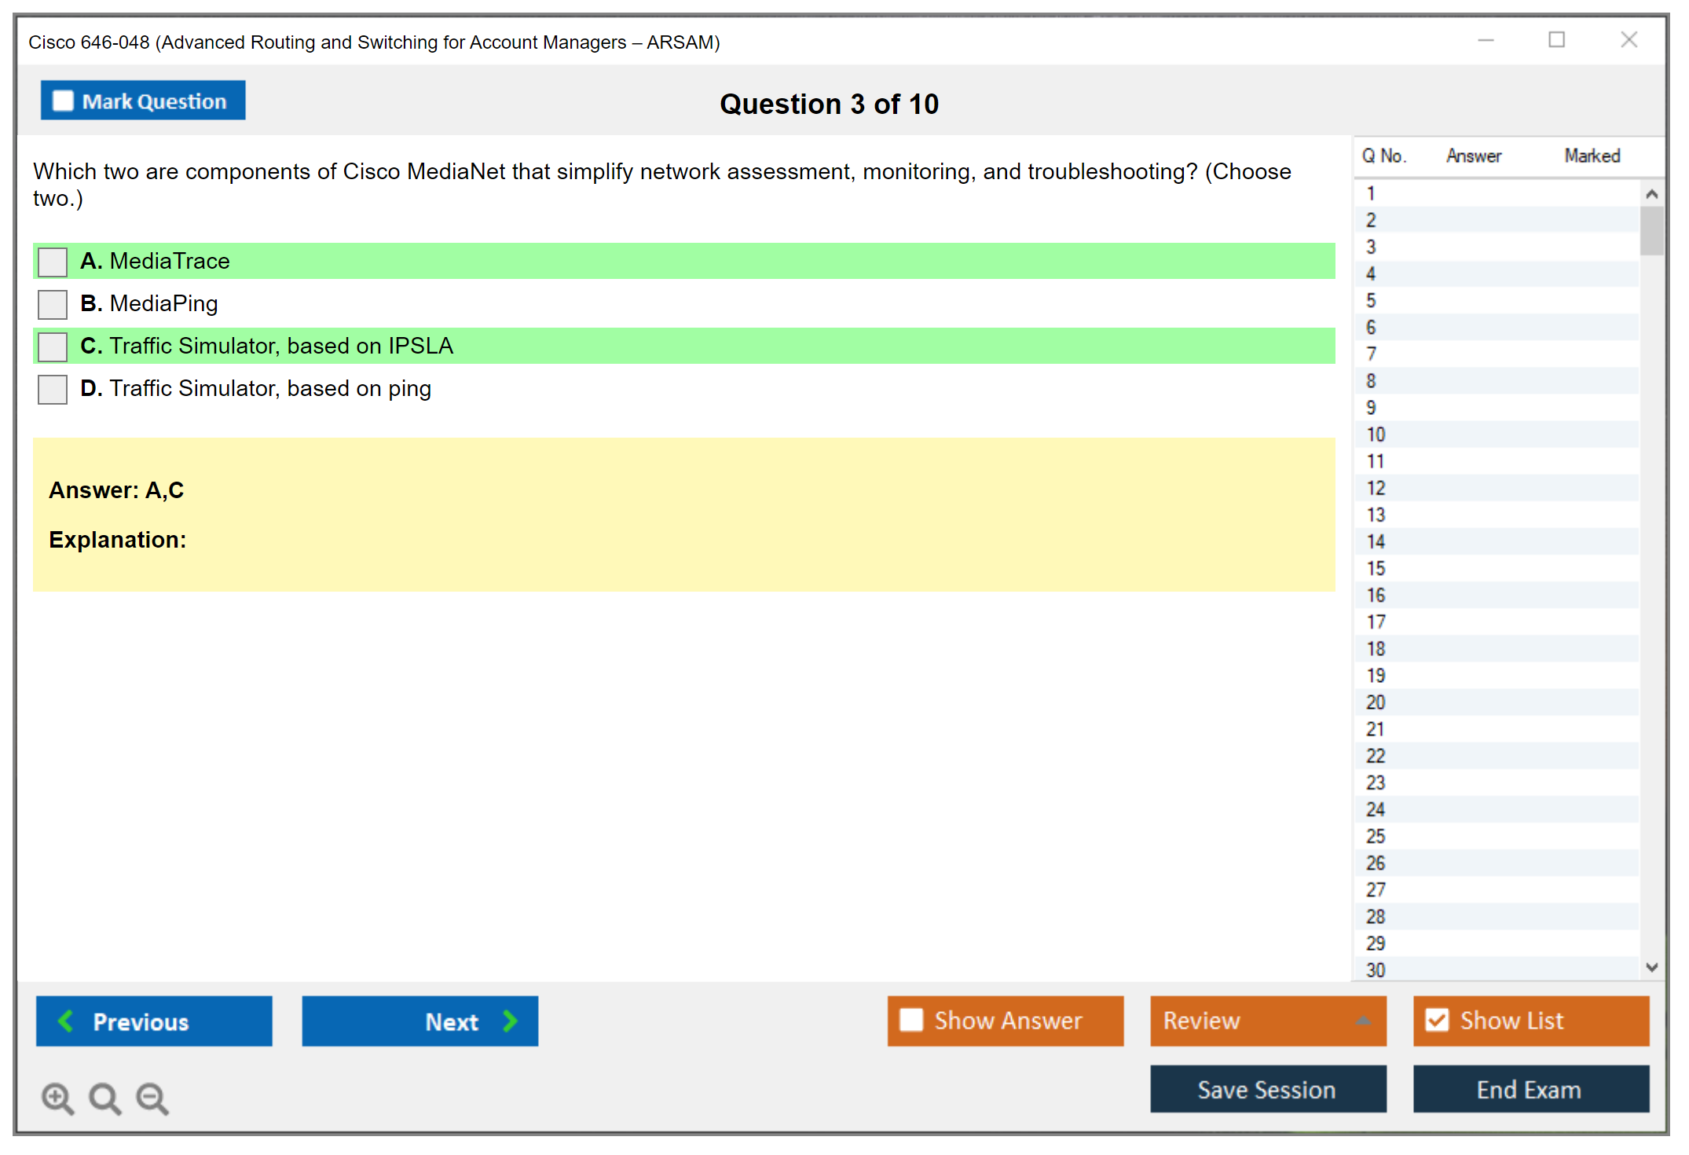The height and width of the screenshot is (1155, 1689).
Task: Maximize the exam window
Action: tap(1556, 40)
